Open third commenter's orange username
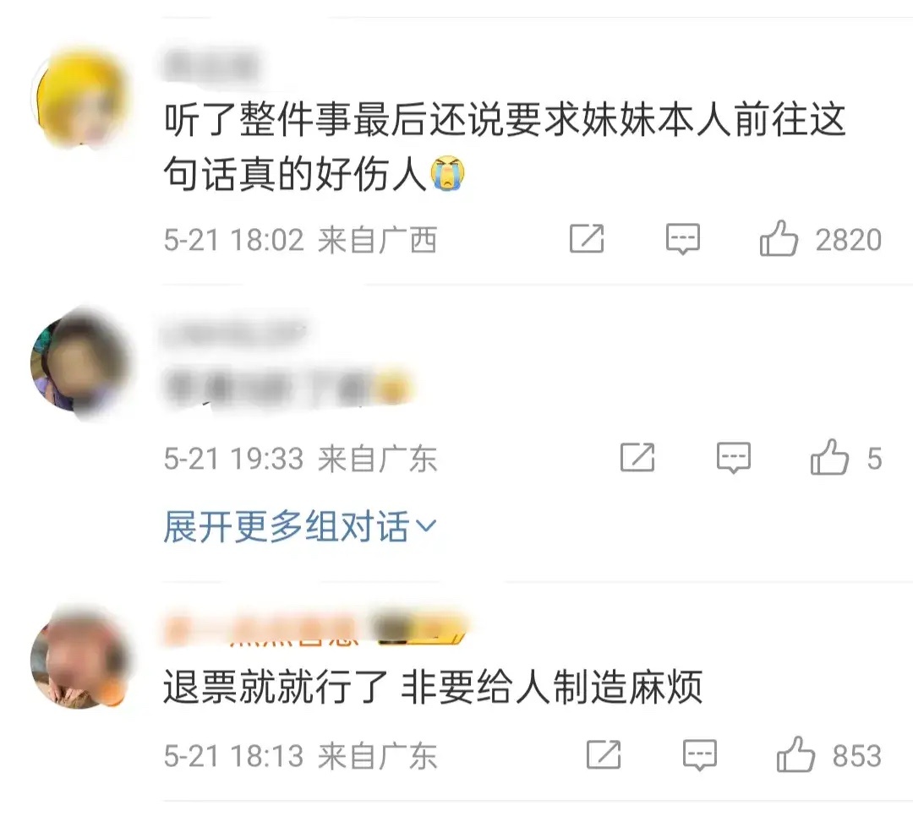913x816 pixels. (263, 631)
